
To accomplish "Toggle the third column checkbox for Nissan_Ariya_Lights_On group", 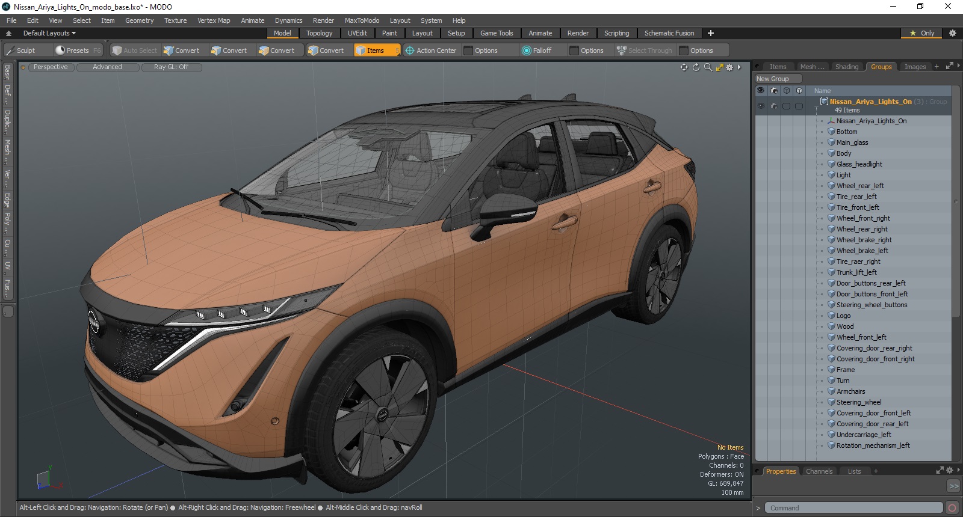I will tap(786, 106).
